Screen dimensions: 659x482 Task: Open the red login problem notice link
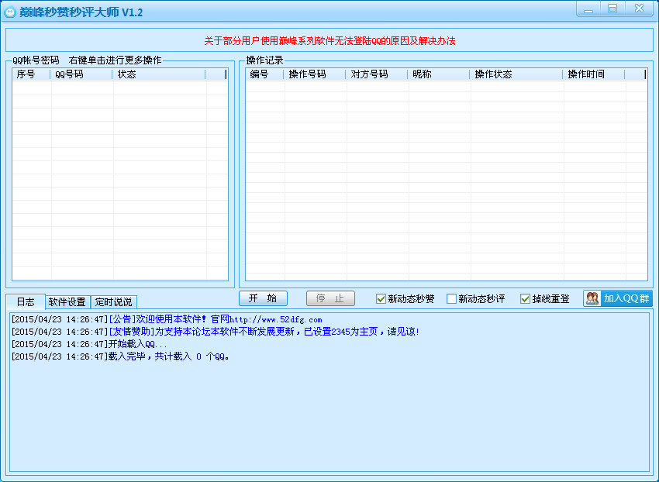pos(329,40)
